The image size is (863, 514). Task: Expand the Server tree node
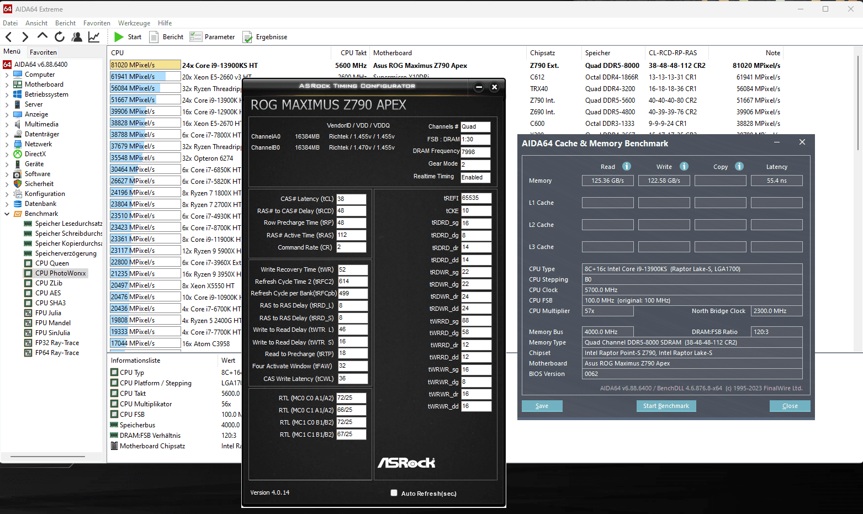coord(7,104)
